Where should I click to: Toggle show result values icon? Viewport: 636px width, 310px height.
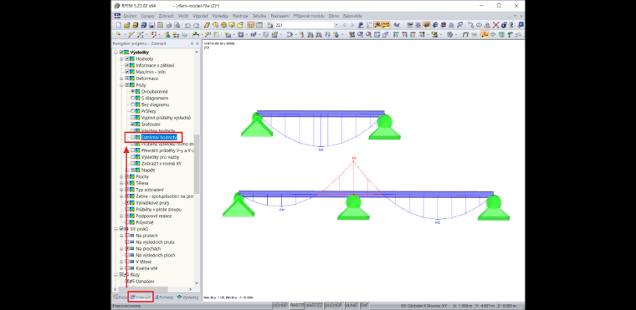tap(386, 25)
